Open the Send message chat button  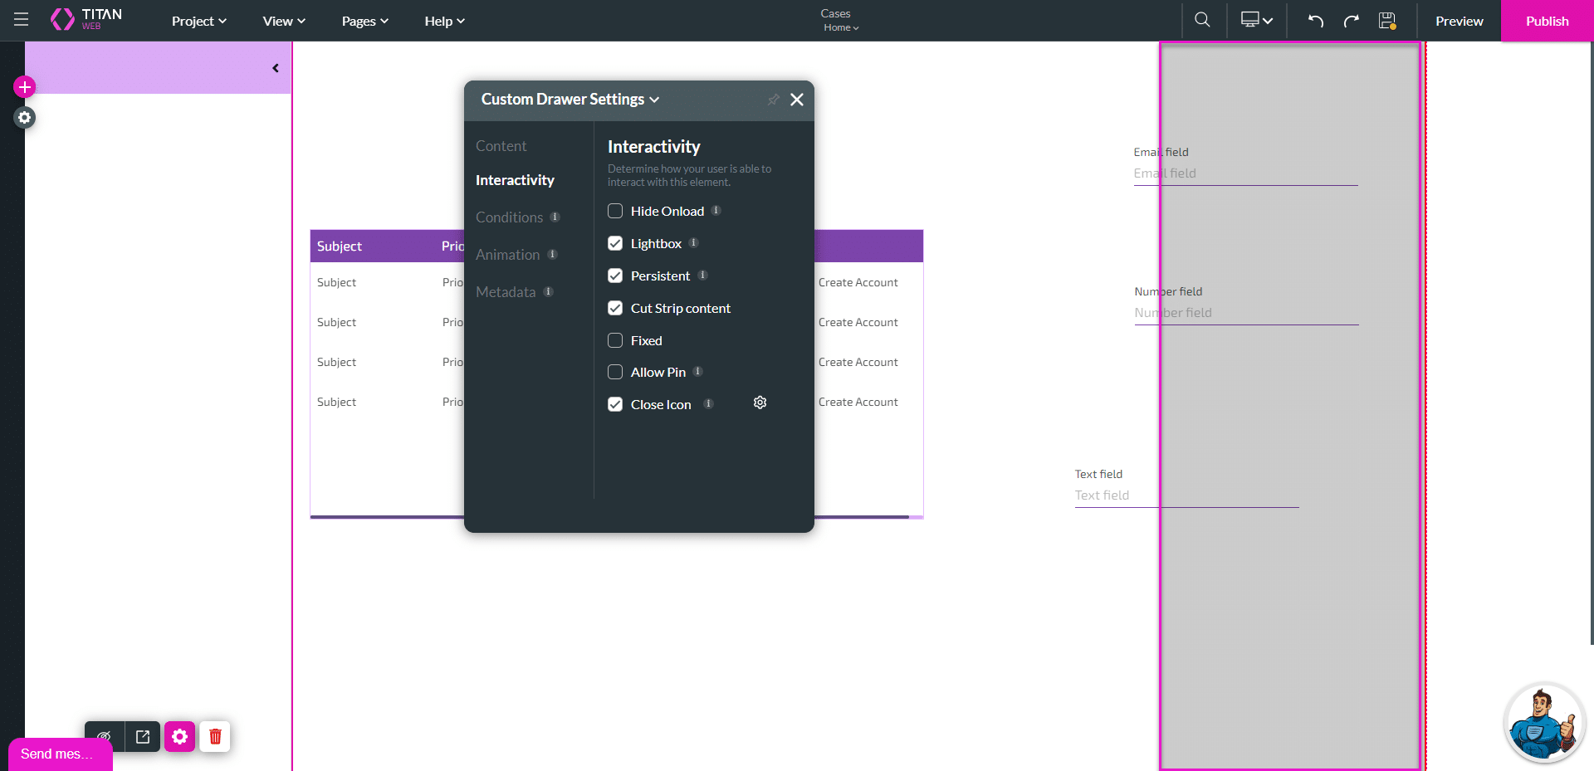(61, 754)
